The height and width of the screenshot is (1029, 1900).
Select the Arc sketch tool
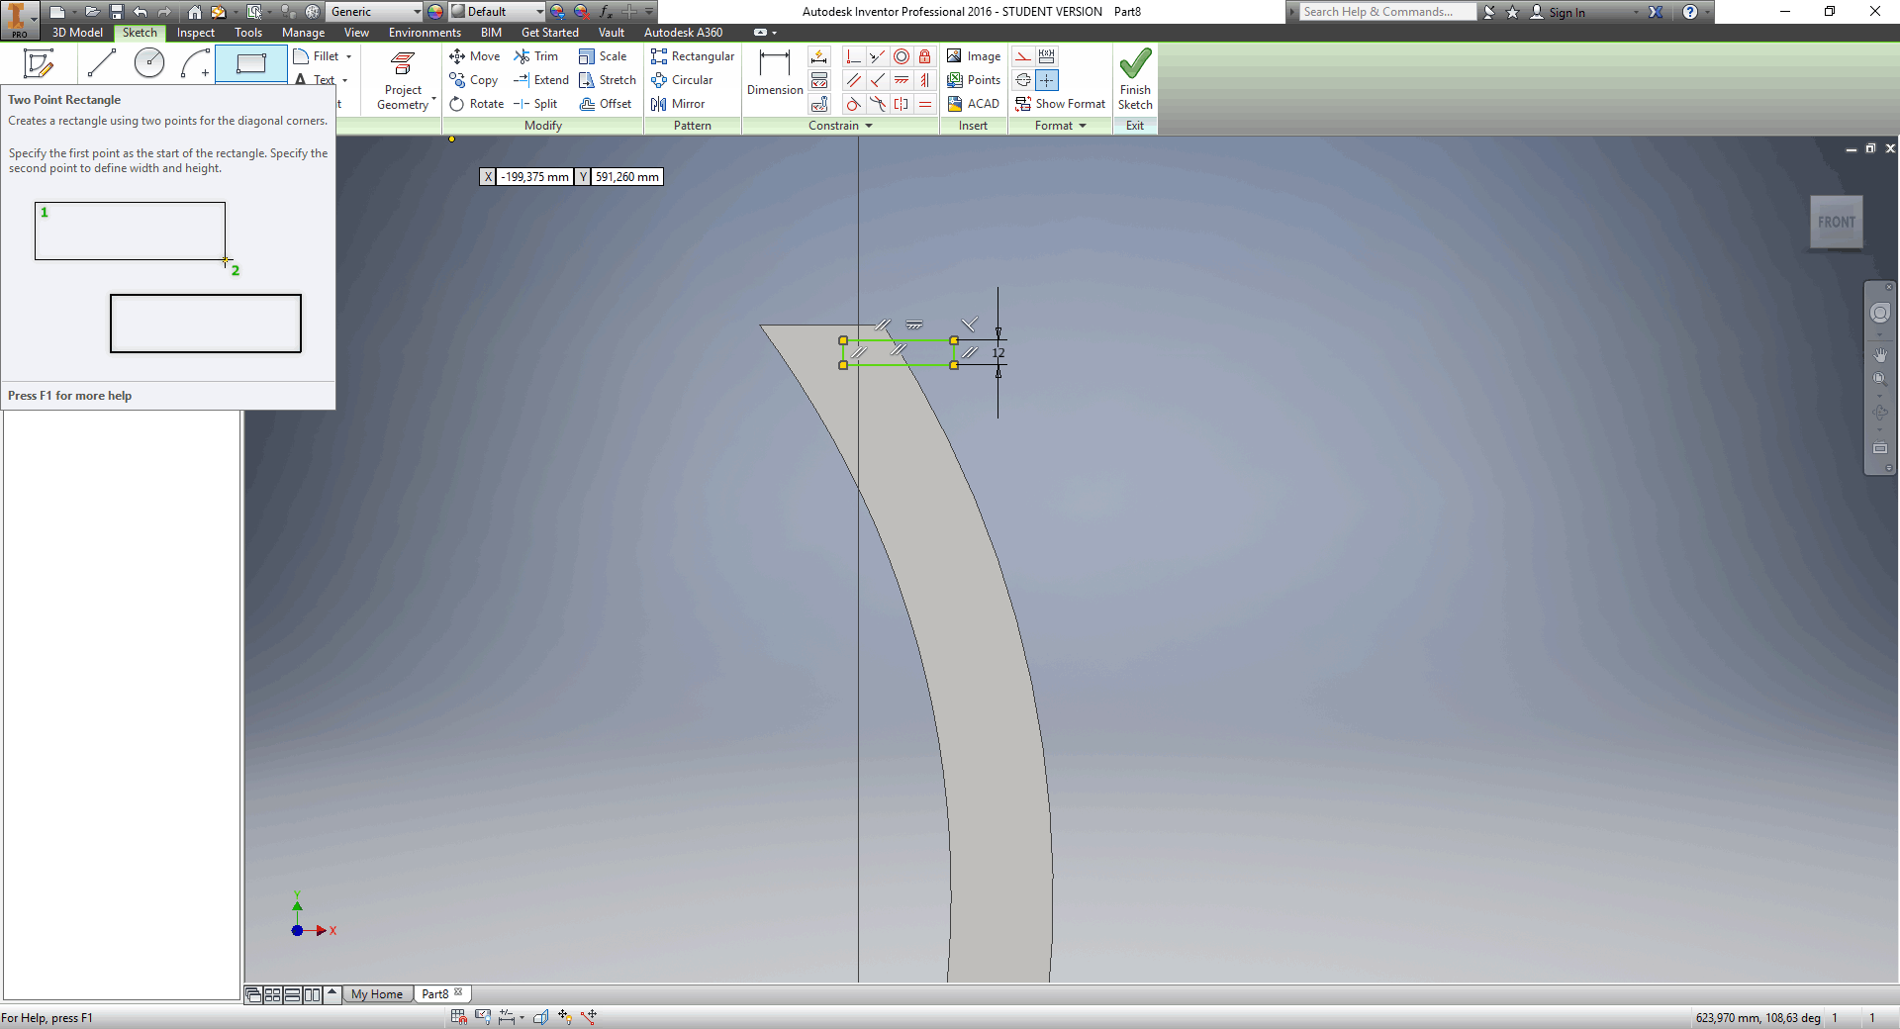pyautogui.click(x=195, y=63)
